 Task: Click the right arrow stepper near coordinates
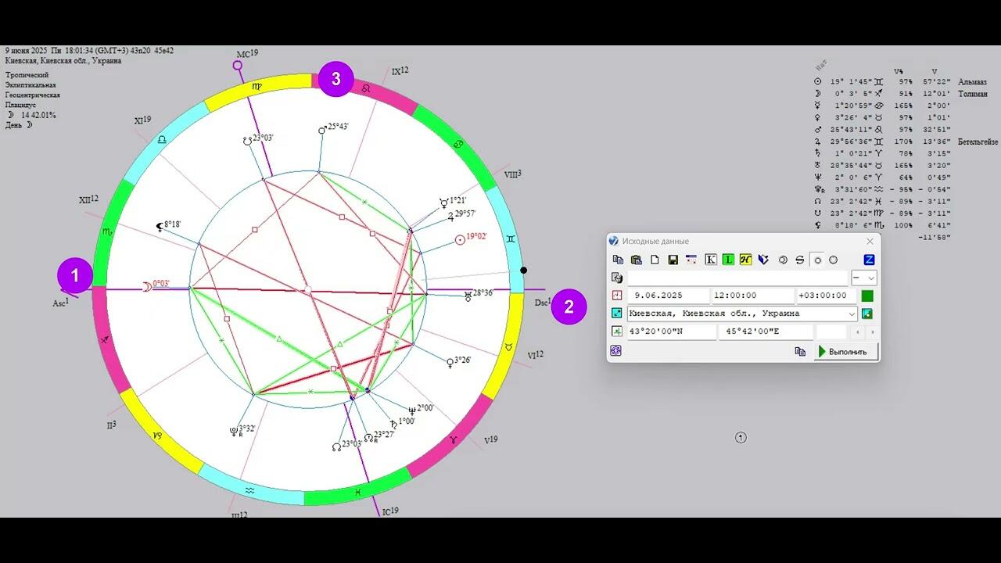[873, 332]
